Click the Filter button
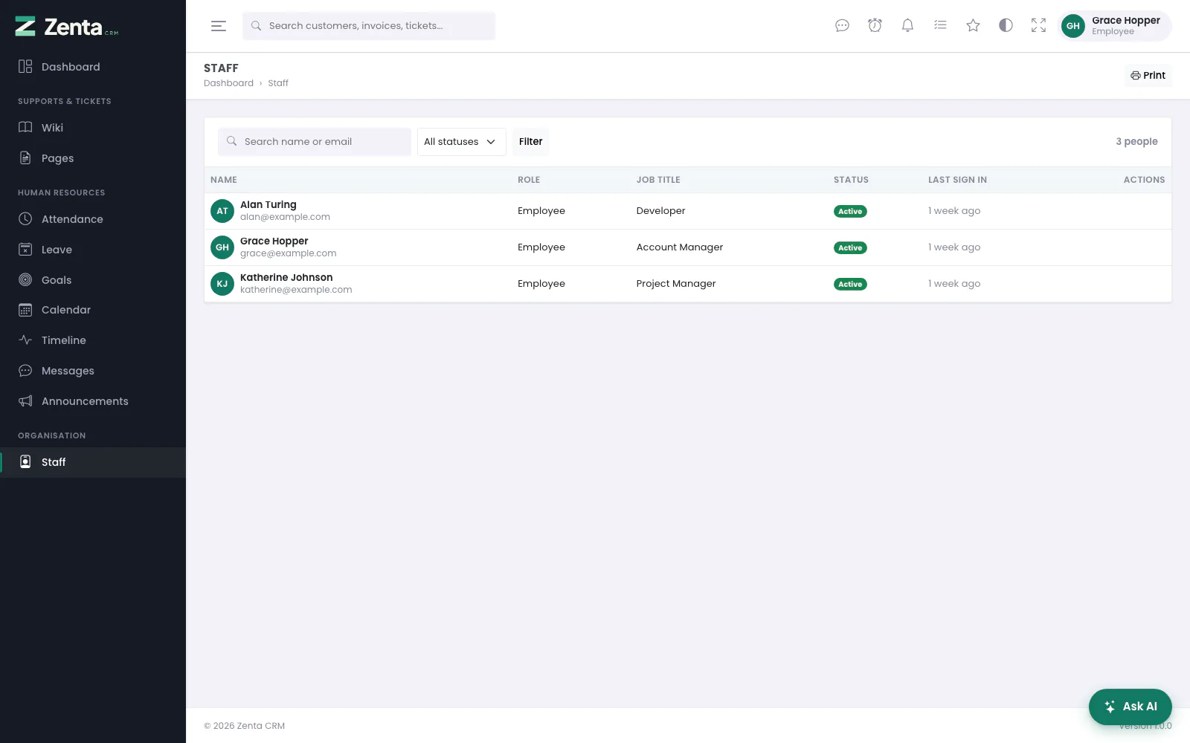The height and width of the screenshot is (743, 1190). (530, 142)
